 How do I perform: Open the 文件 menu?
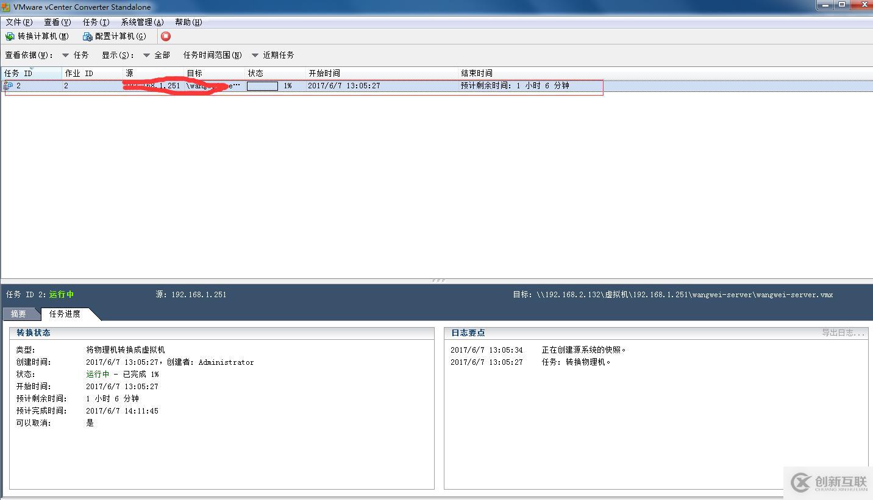(x=18, y=21)
